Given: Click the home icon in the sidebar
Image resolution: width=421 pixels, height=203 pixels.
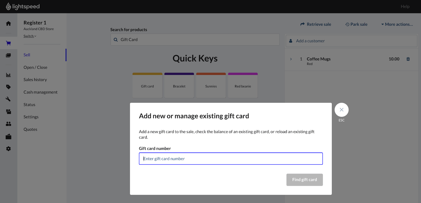Looking at the screenshot, I should point(8,23).
